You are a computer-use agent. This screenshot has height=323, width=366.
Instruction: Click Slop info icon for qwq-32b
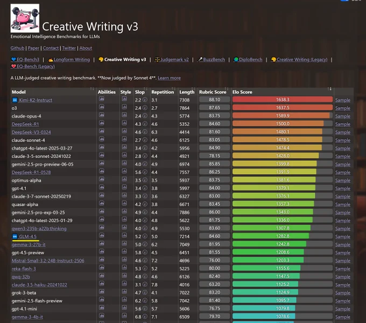point(145,276)
